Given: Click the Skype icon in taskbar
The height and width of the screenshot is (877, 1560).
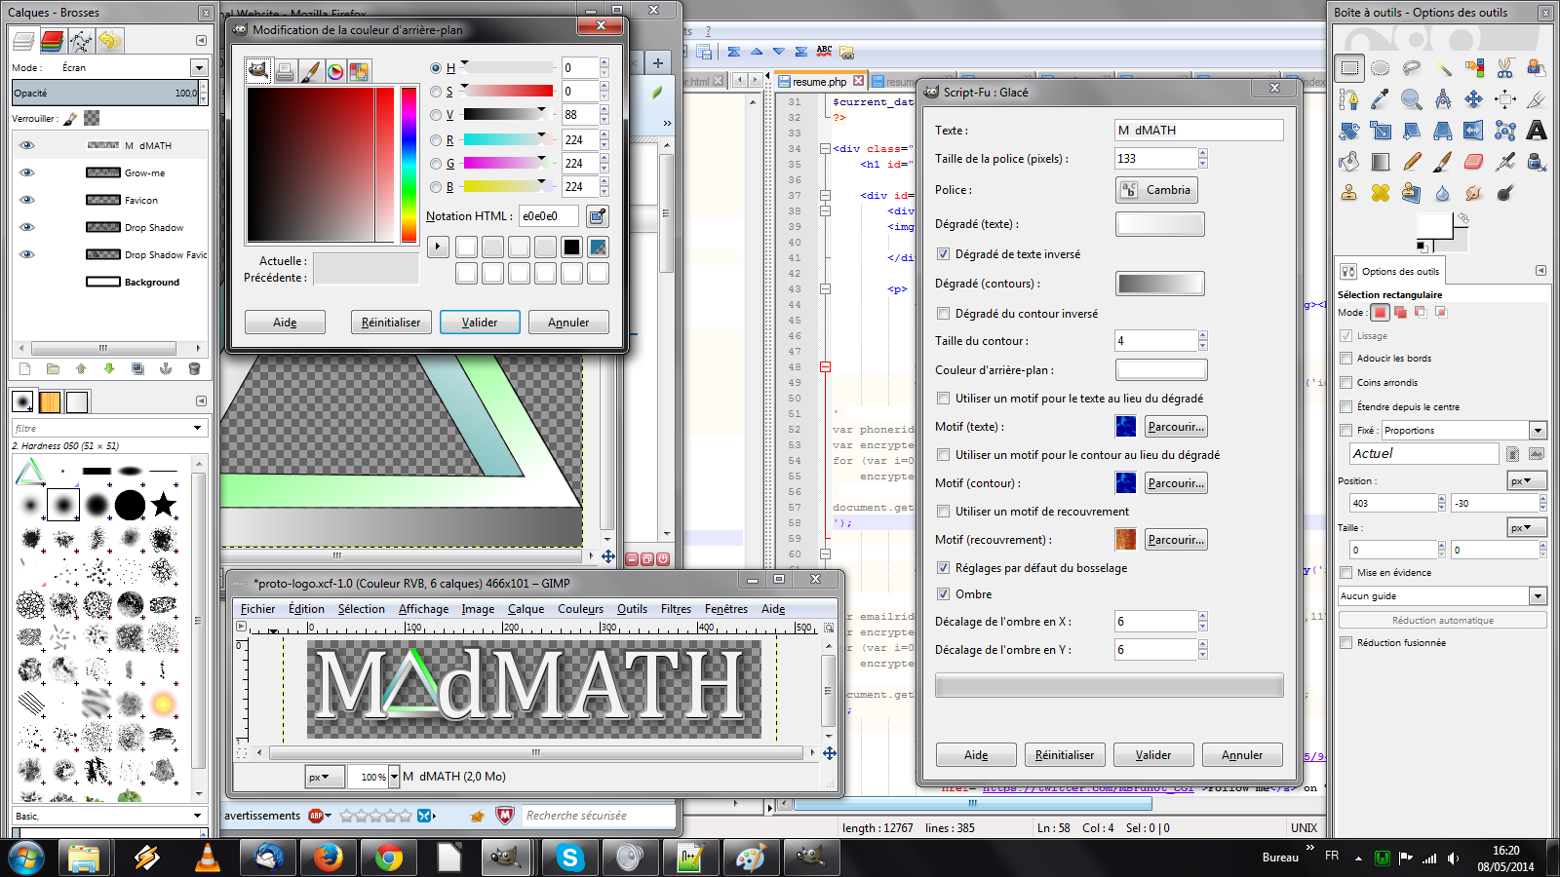Looking at the screenshot, I should tap(569, 858).
